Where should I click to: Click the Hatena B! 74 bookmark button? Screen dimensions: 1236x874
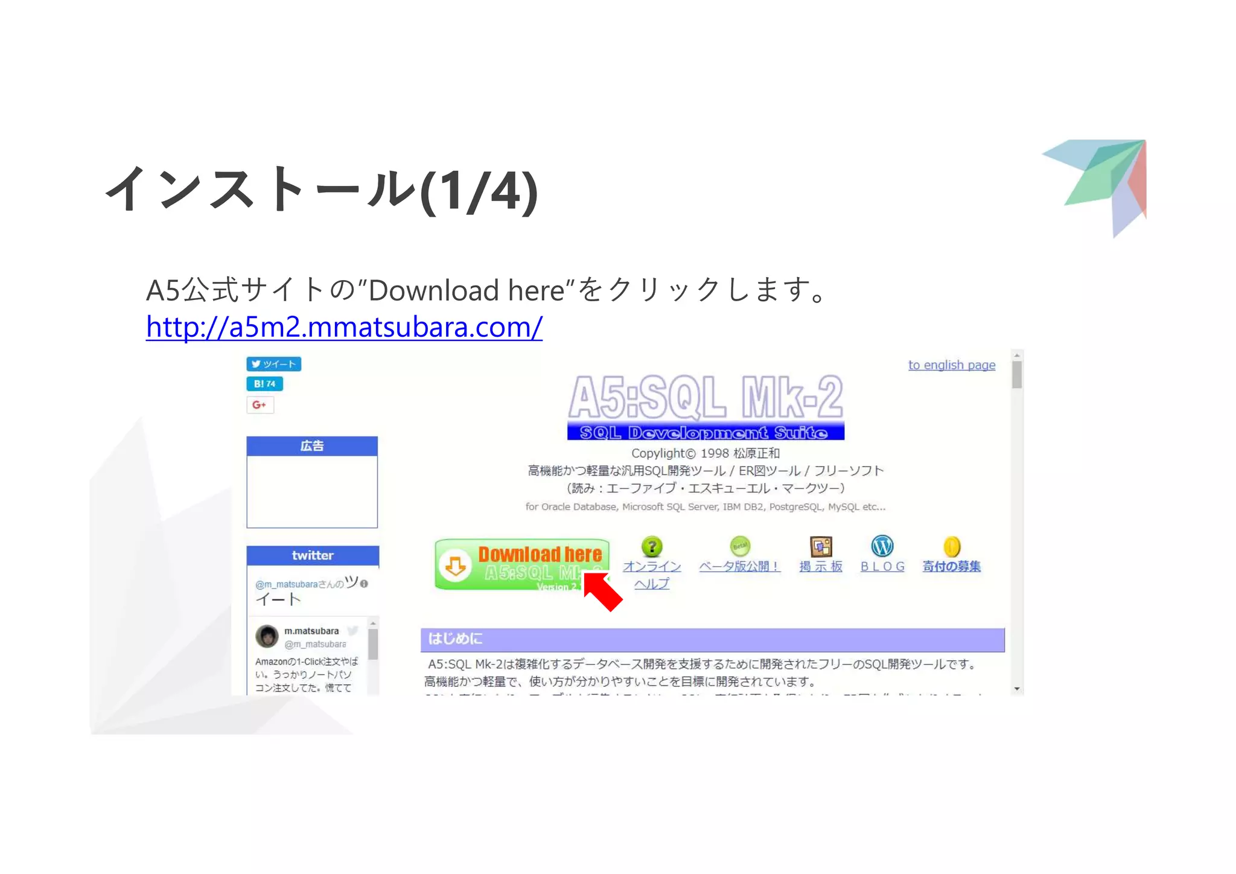264,384
